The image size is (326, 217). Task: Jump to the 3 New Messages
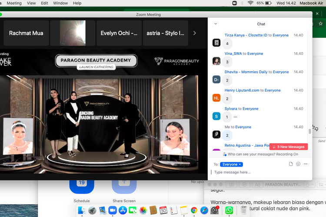point(289,147)
